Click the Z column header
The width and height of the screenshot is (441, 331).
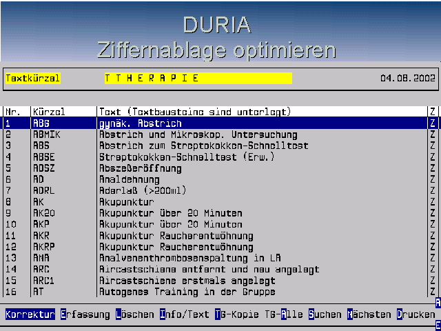coord(433,112)
